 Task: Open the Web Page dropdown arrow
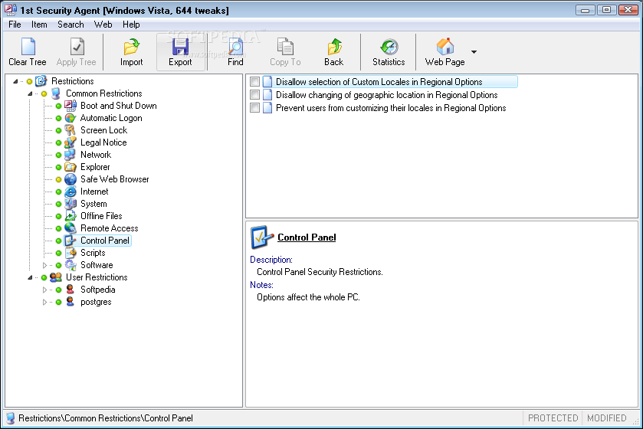pos(474,52)
